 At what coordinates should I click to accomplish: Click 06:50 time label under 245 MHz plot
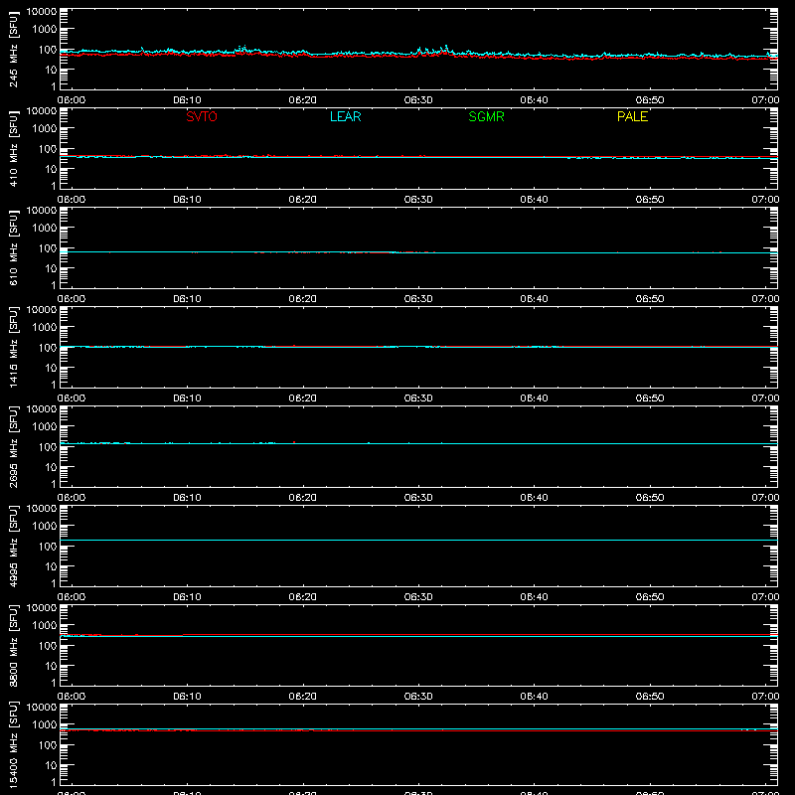click(x=650, y=100)
